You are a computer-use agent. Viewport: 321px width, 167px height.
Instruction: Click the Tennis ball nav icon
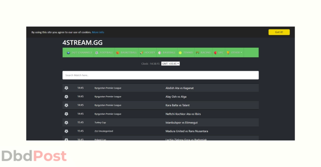coord(180,53)
